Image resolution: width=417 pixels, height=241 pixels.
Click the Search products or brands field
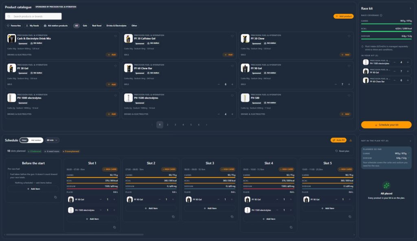[33, 16]
